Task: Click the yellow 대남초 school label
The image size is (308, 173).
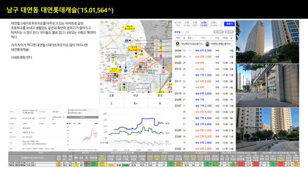Action: pyautogui.click(x=129, y=28)
